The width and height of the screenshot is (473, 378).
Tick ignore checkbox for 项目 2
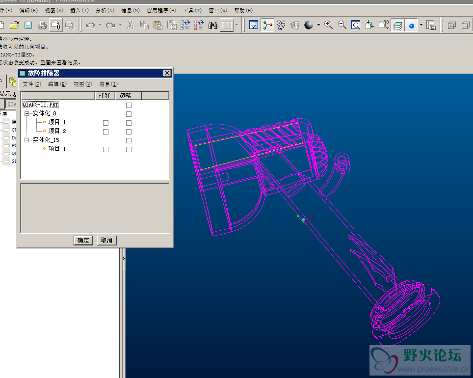(129, 132)
